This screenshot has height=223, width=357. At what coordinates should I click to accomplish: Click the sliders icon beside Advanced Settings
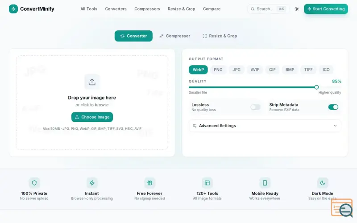(195, 126)
